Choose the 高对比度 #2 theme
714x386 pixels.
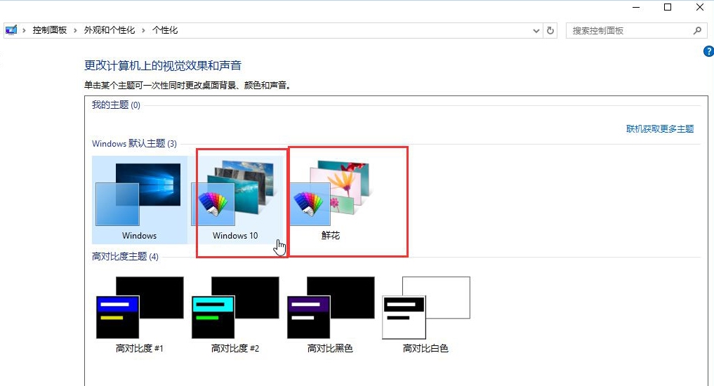pos(235,315)
